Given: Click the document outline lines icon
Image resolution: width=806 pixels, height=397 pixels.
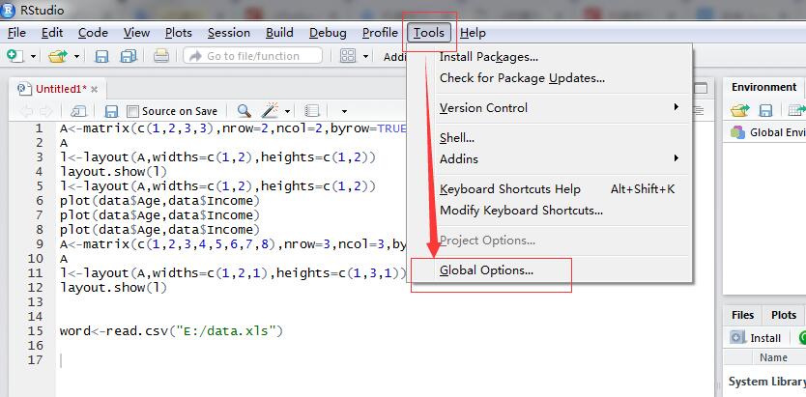Looking at the screenshot, I should (x=698, y=110).
